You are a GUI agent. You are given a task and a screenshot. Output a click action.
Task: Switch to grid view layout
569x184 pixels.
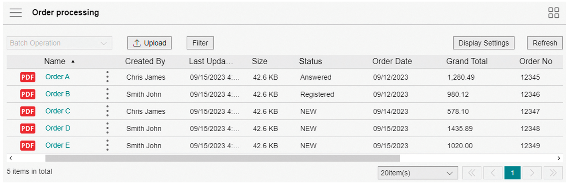point(554,13)
